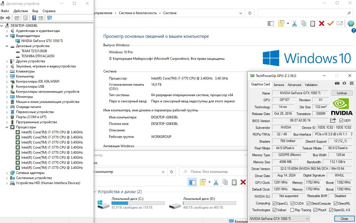Click the Система и безопасность breadcrumb
This screenshot has height=223, width=356.
point(138,13)
